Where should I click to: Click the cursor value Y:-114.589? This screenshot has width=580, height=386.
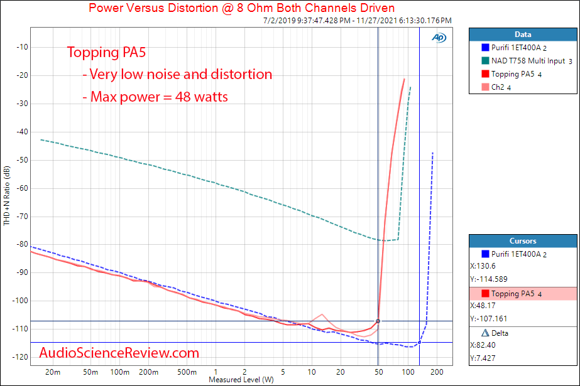click(489, 279)
